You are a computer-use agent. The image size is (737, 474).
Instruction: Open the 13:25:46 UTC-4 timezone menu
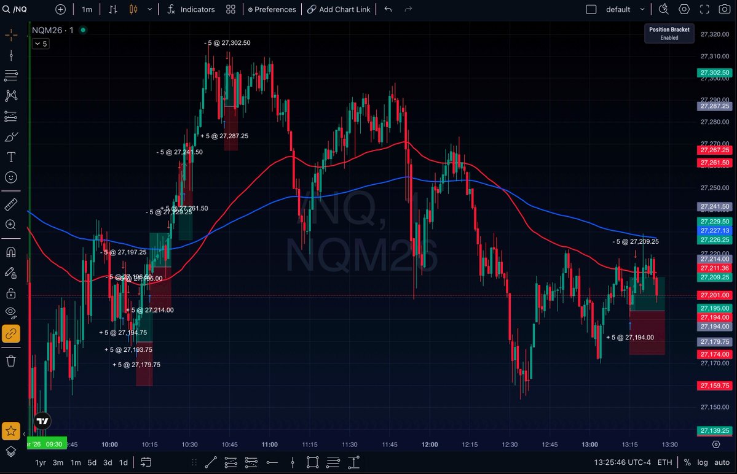click(622, 463)
